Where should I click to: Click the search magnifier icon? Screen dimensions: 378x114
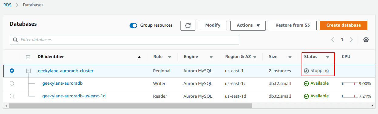coord(15,40)
